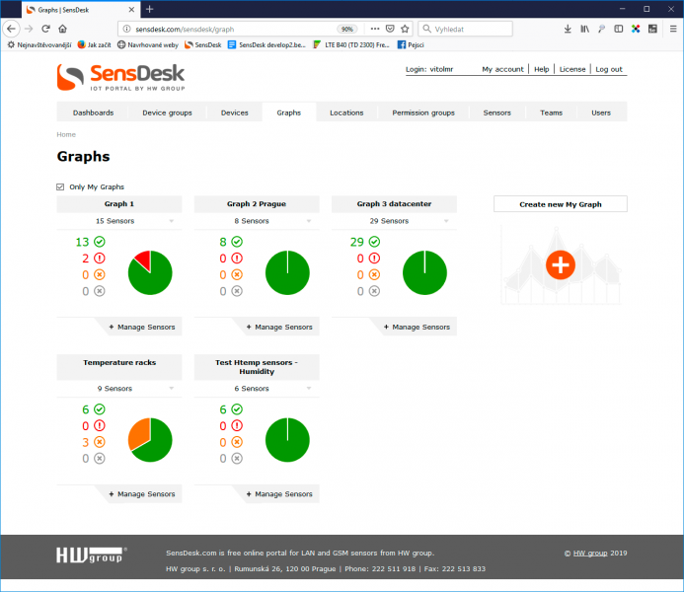Click grey disabled icon in Graph 3 datacenter
This screenshot has height=592, width=684.
[x=374, y=291]
